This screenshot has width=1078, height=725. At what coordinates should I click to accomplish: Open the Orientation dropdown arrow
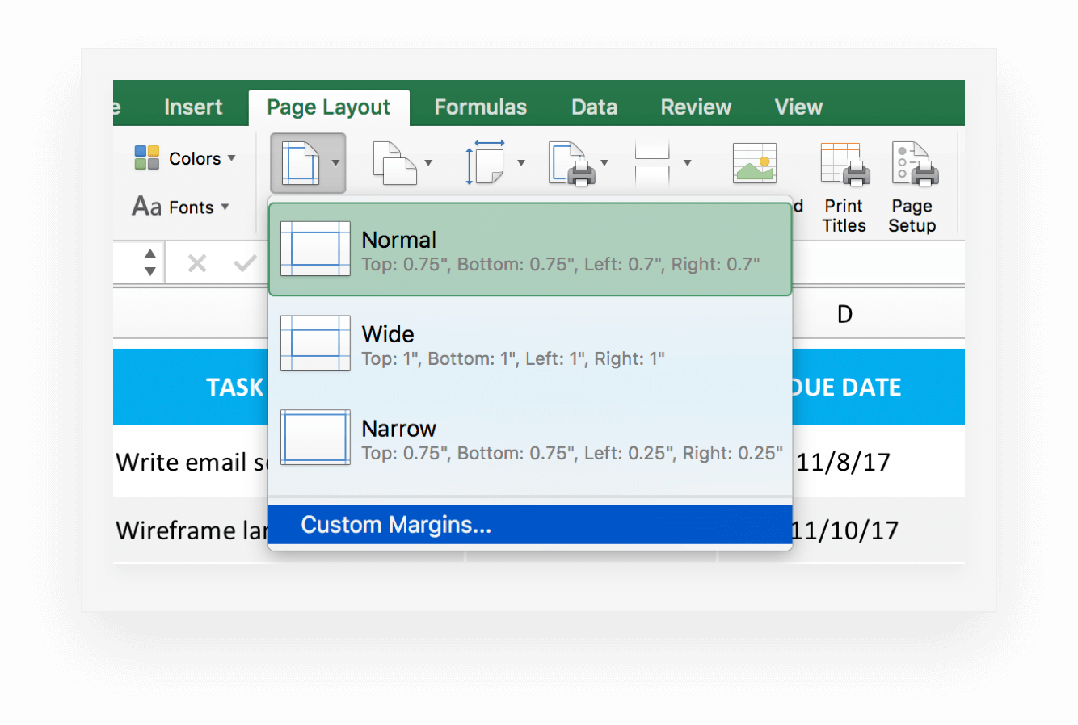point(428,163)
